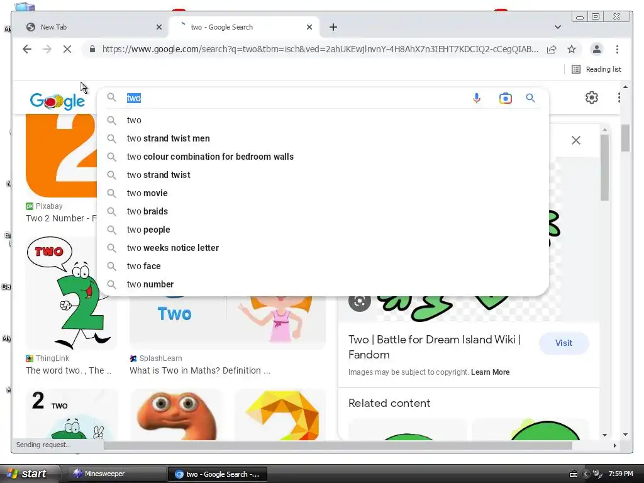Click the blue search magnifier button
The image size is (644, 483).
(x=530, y=98)
